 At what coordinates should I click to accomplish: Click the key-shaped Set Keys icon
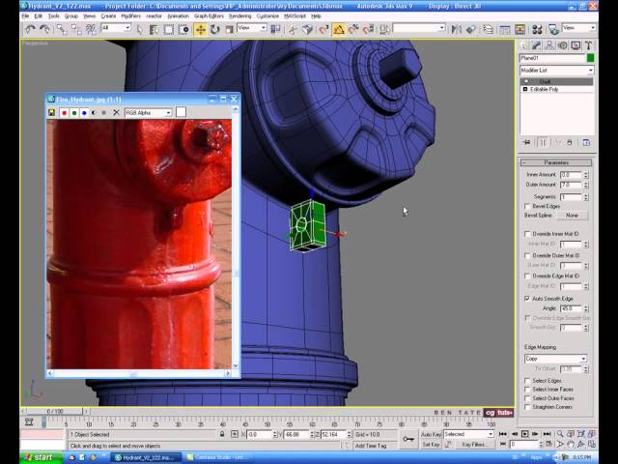[408, 439]
